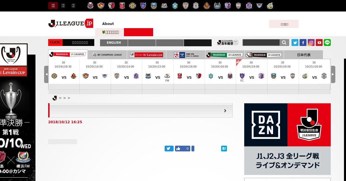Open Cerezo Osaka crest in top club bar
Image resolution: width=346 pixels, height=181 pixels.
click(228, 5)
